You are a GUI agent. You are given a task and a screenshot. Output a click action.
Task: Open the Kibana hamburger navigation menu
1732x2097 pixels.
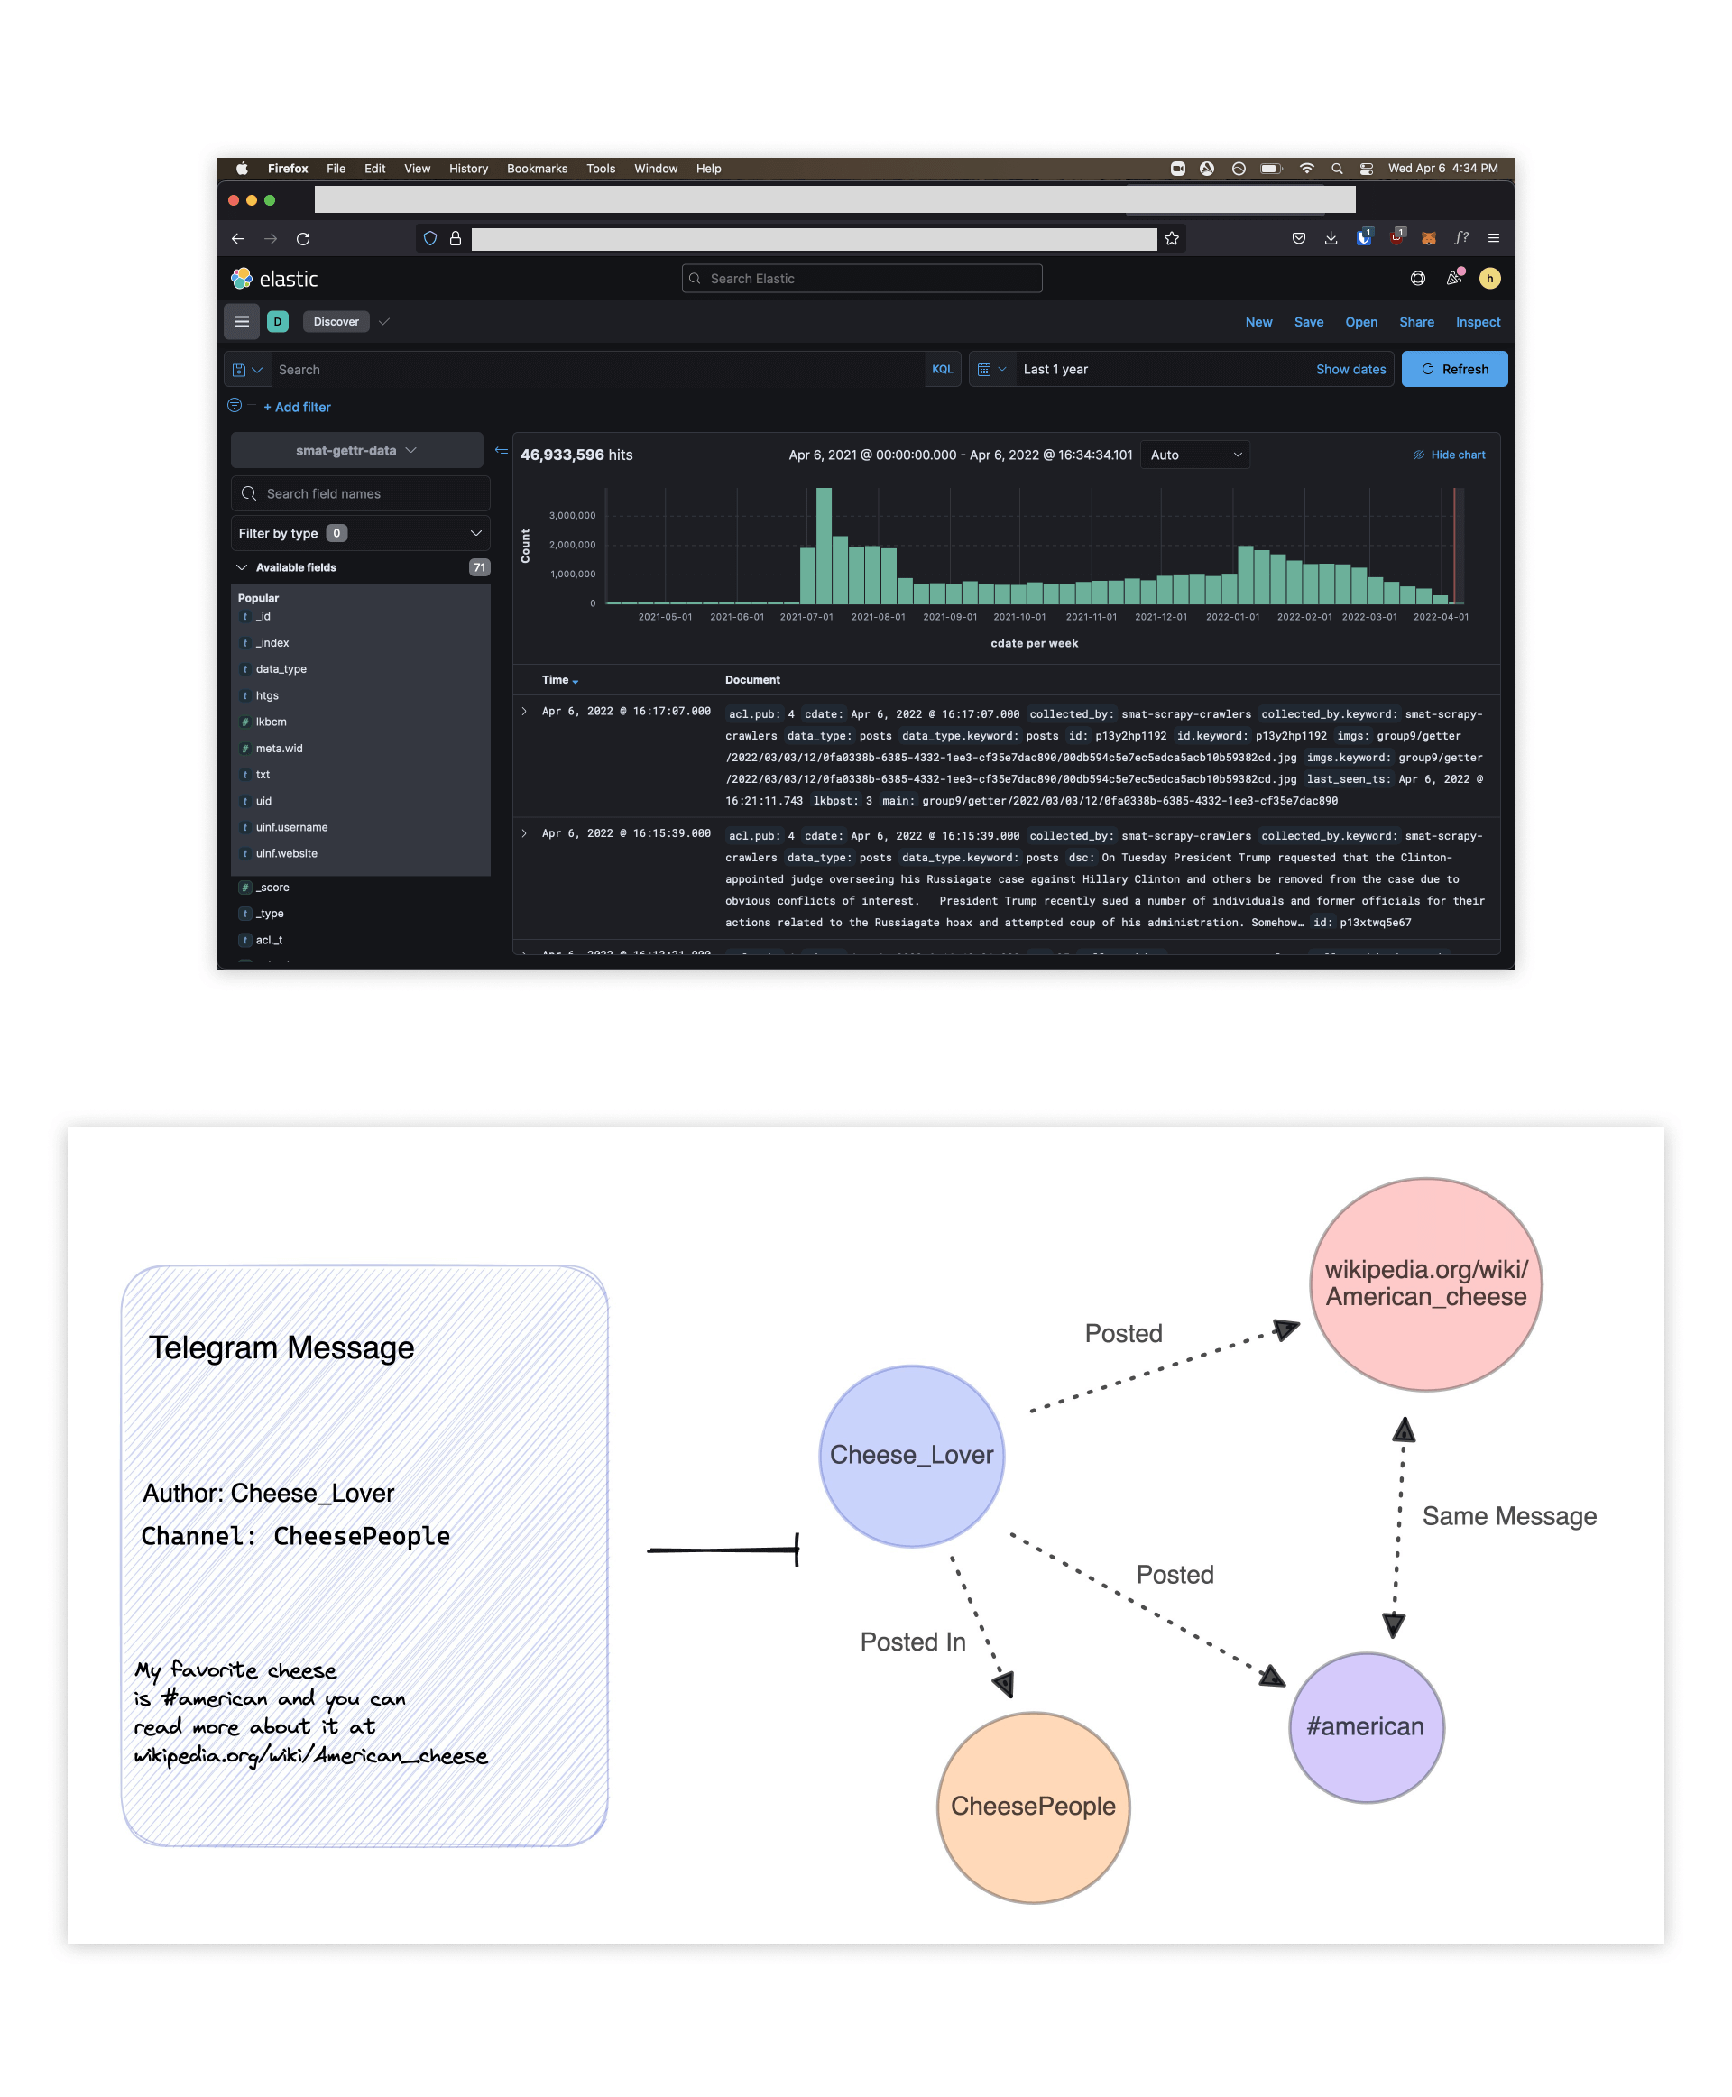point(242,321)
